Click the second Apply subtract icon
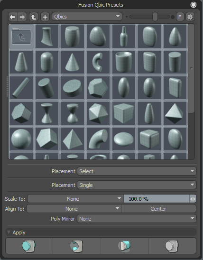The width and height of the screenshot is (203, 260). coord(77,246)
